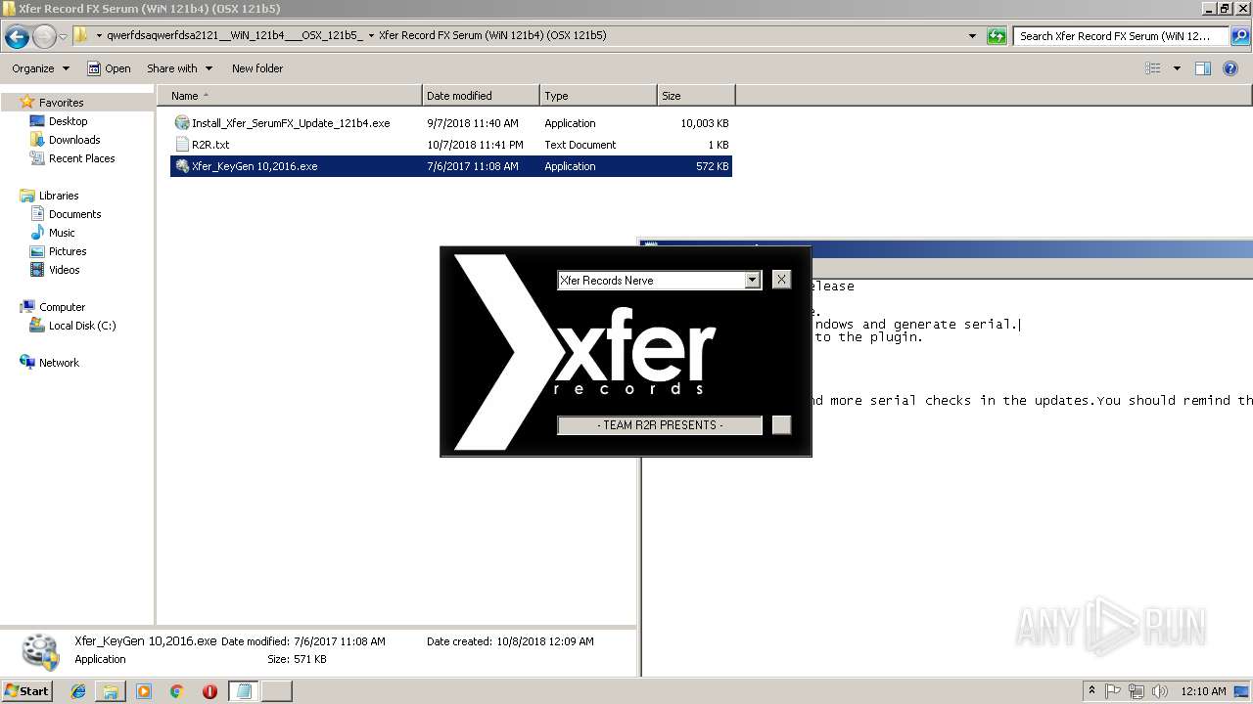Open the Videos library

click(64, 270)
